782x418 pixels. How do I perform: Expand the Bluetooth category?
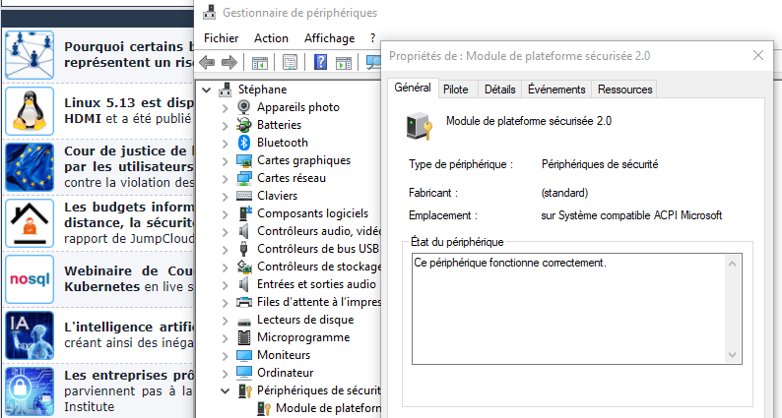tap(226, 143)
